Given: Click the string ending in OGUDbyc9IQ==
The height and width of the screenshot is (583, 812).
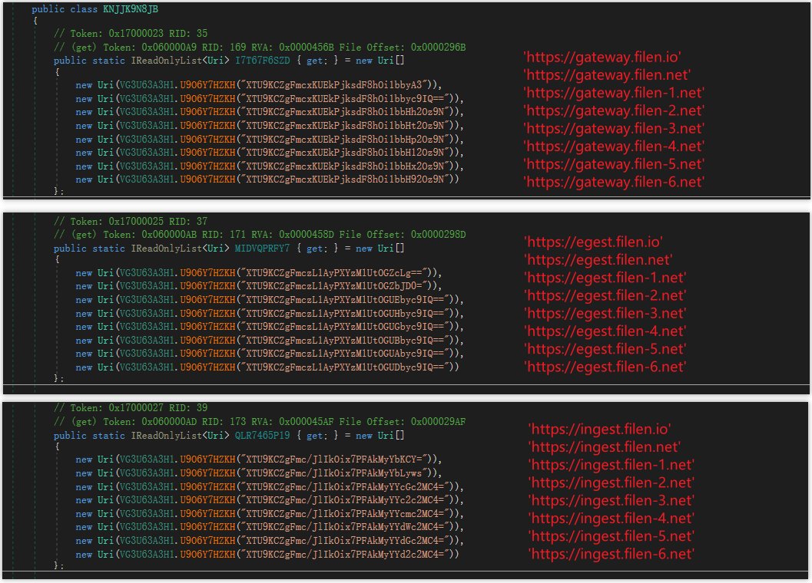Looking at the screenshot, I should pyautogui.click(x=345, y=367).
